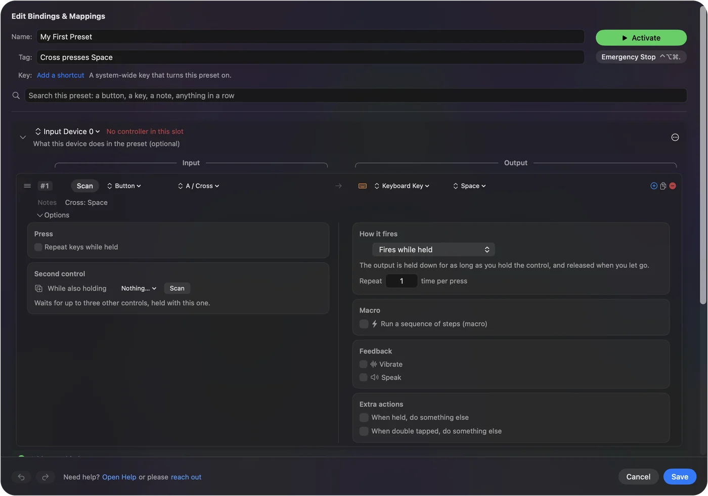Open the Input Device 0 selector
This screenshot has height=496, width=708.
67,131
